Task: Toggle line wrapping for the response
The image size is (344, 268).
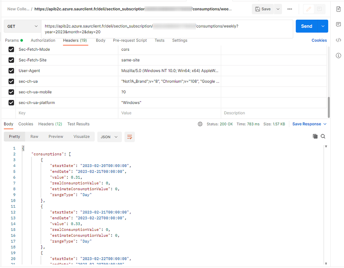Action: (129, 137)
